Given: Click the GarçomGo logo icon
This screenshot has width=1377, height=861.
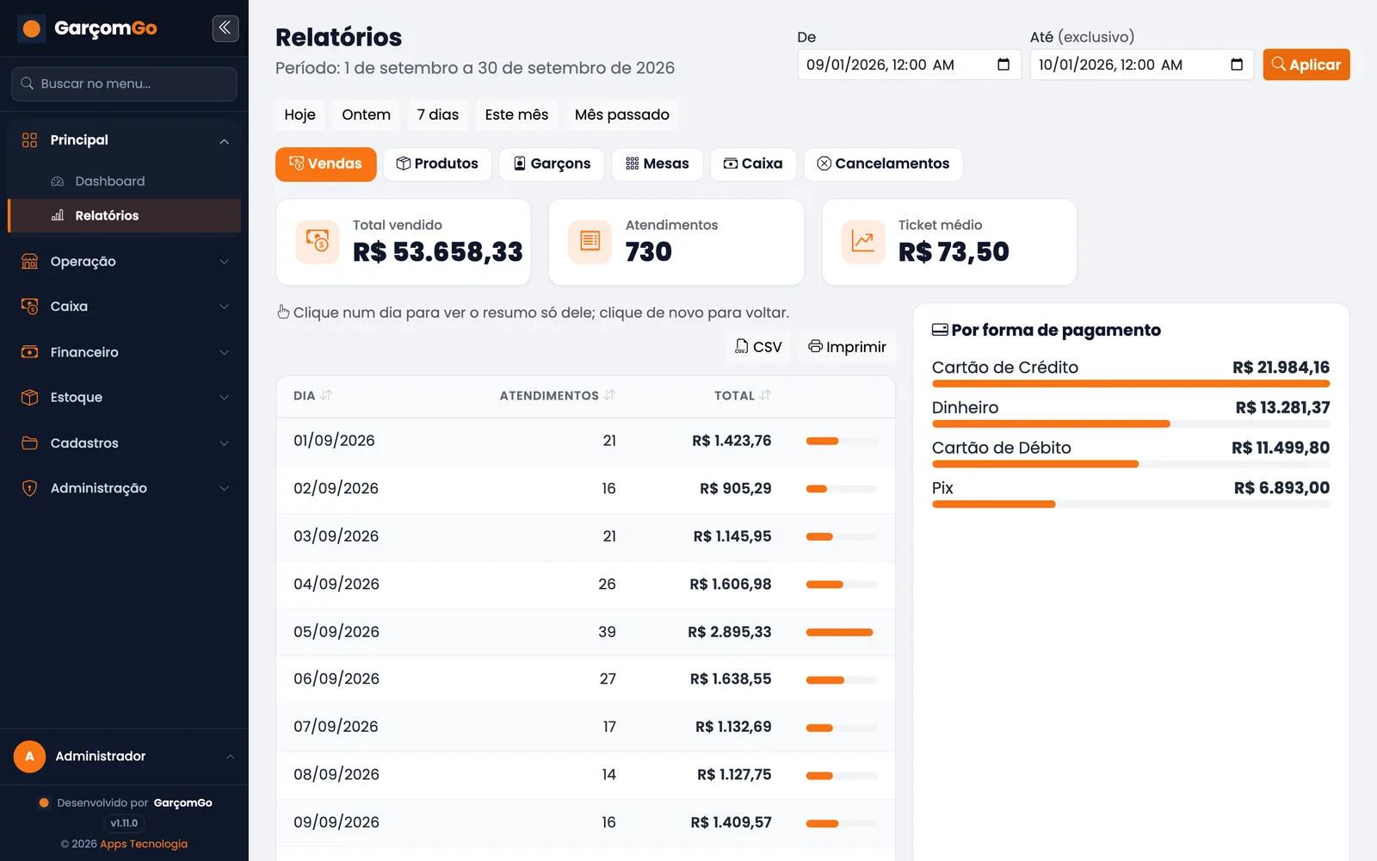Looking at the screenshot, I should 32,28.
